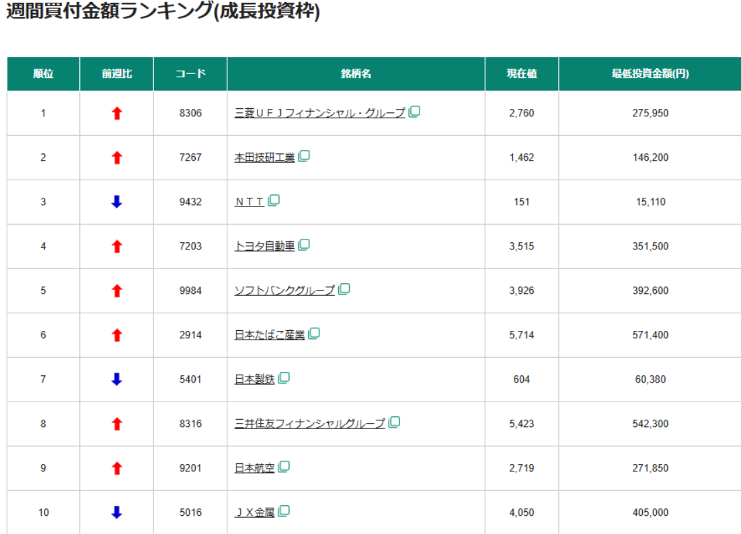Open the 本田技研工業 stock link
This screenshot has height=534, width=741.
(x=264, y=157)
